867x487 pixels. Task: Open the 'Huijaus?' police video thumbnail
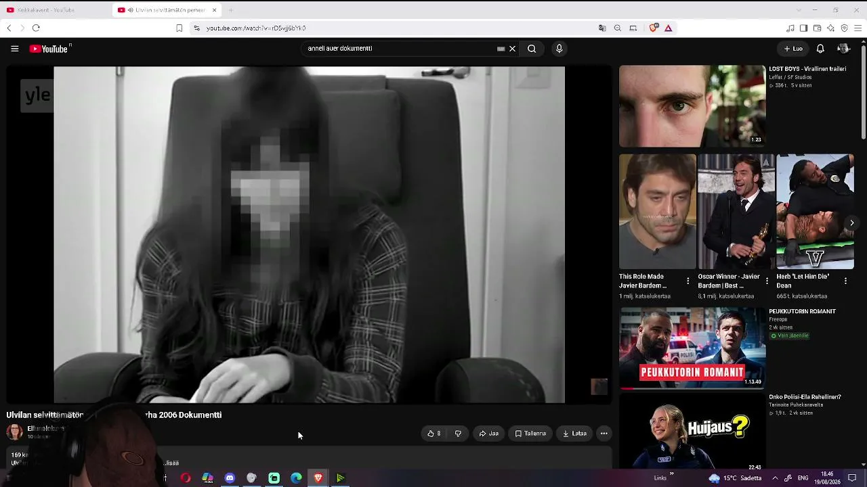pos(692,432)
